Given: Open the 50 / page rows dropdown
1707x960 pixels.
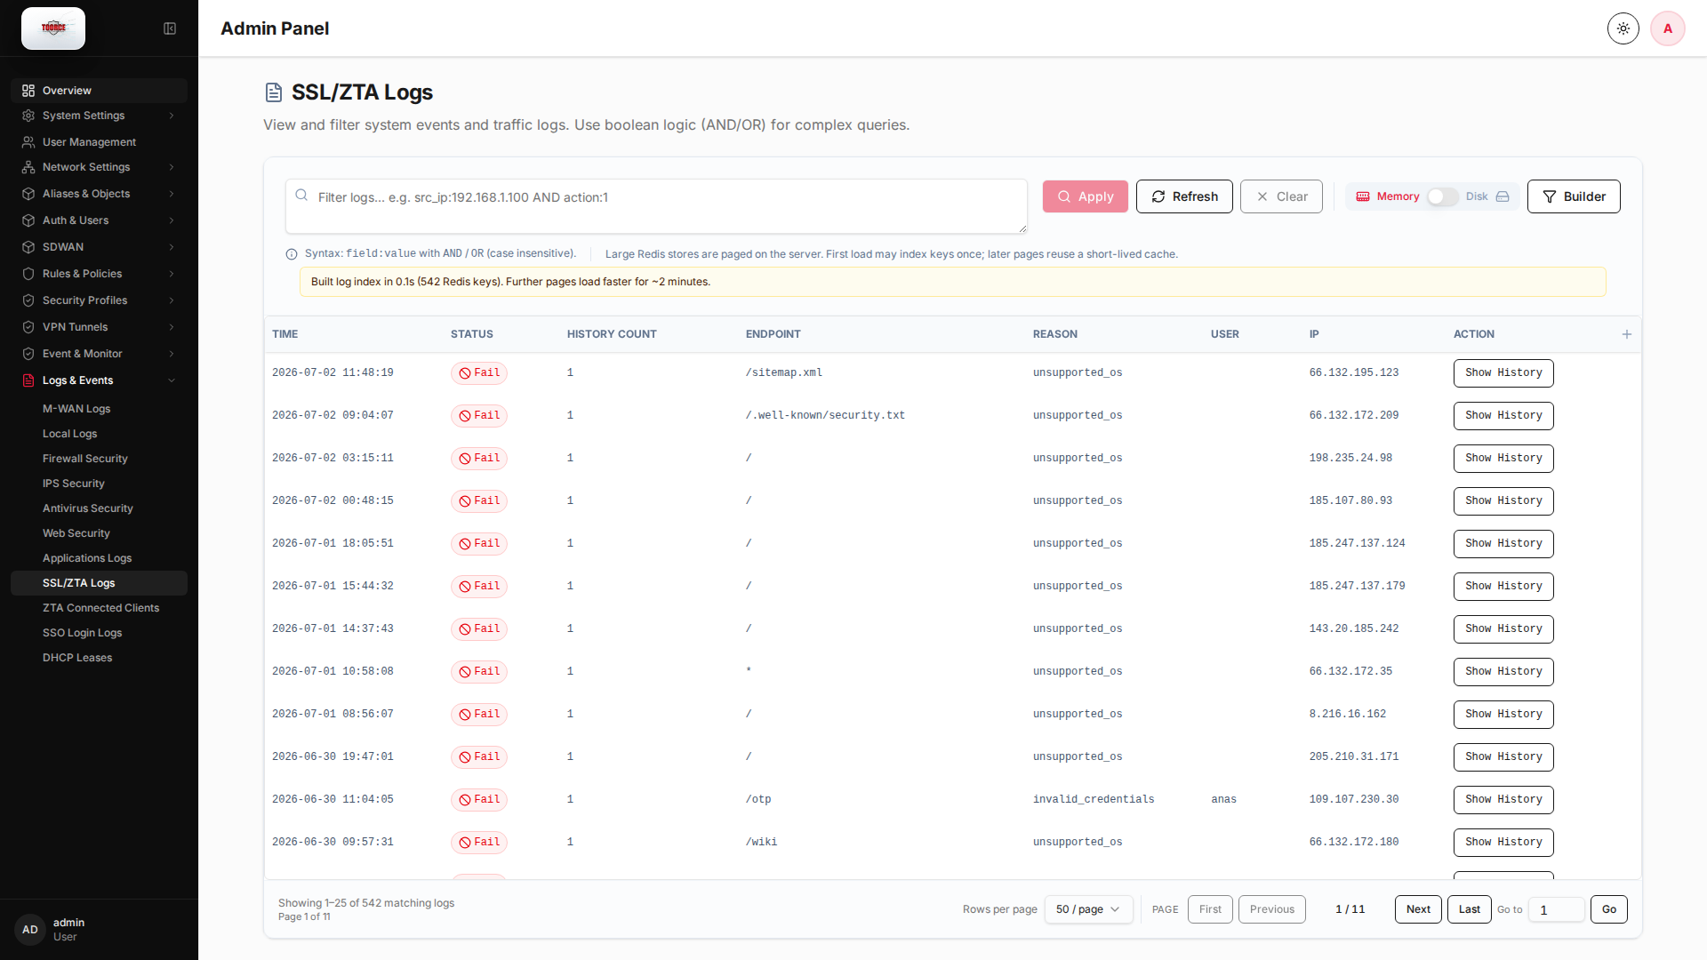Looking at the screenshot, I should [1088, 909].
